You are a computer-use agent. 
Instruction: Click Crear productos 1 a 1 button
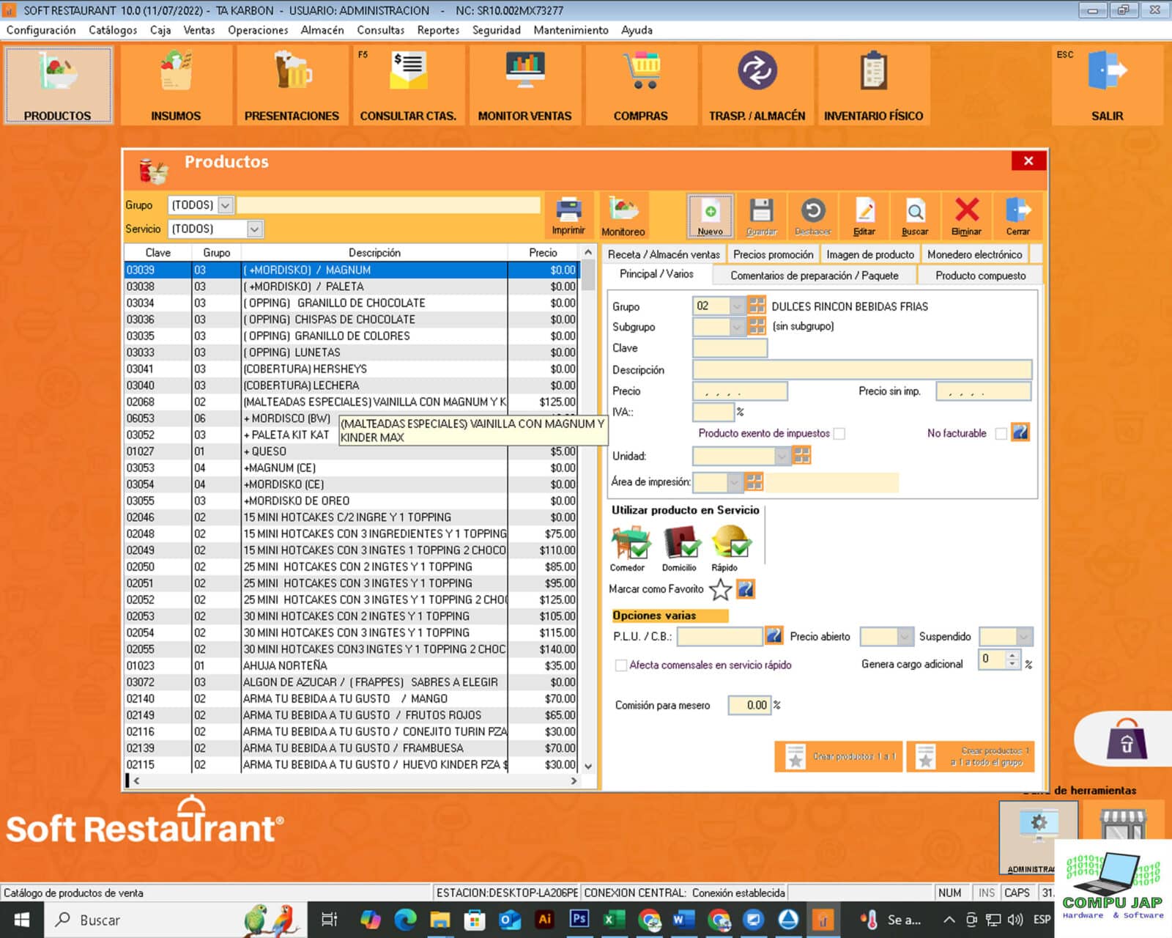(839, 756)
